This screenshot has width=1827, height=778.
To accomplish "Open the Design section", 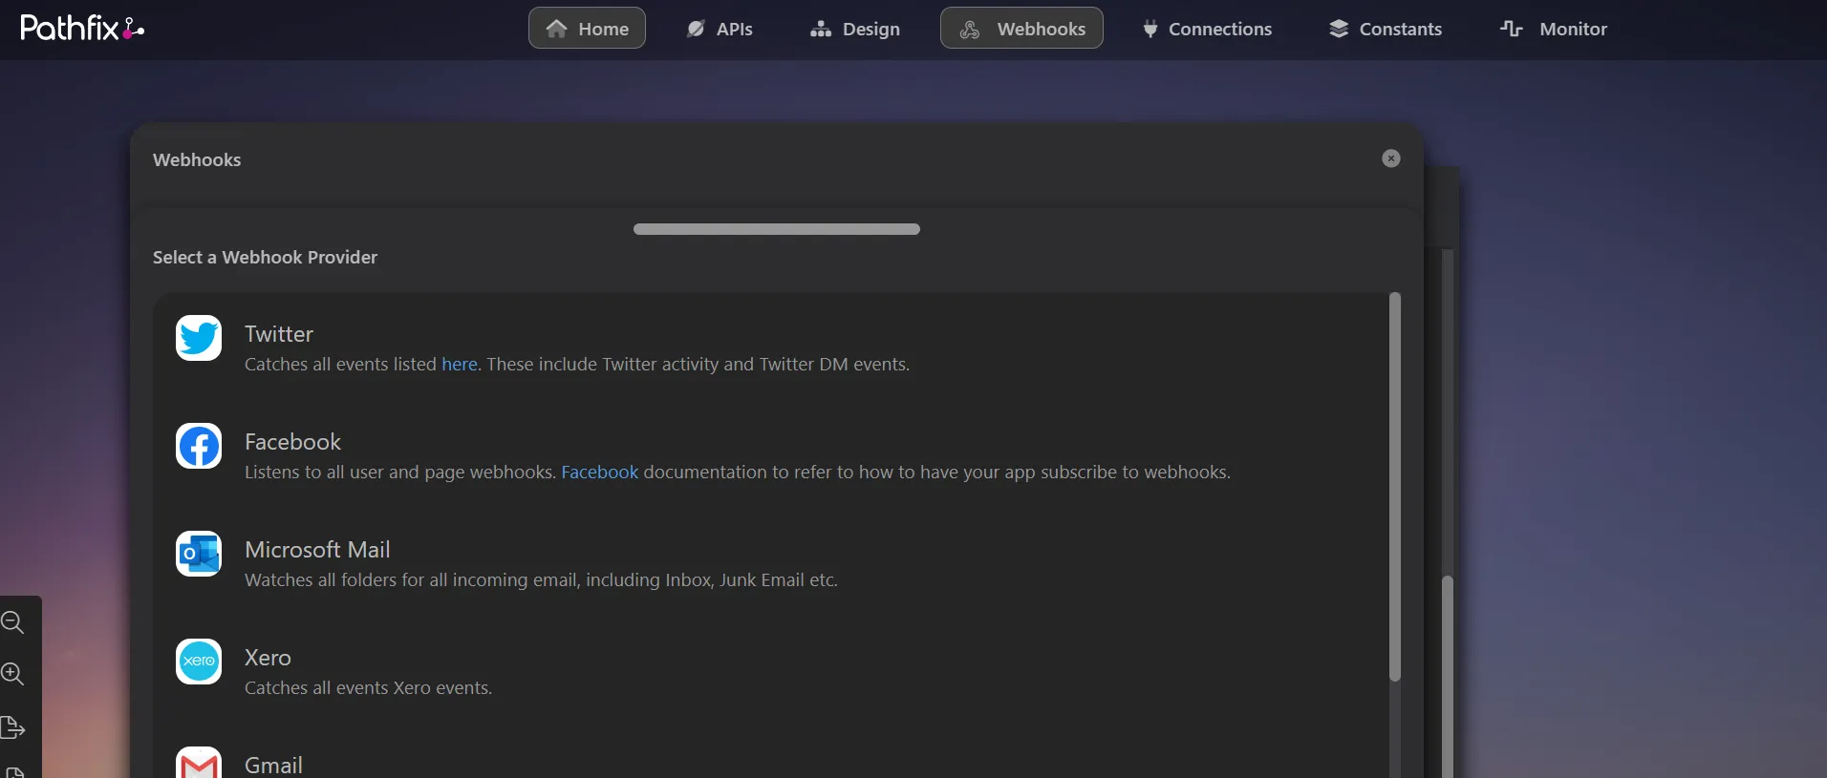I will [855, 29].
